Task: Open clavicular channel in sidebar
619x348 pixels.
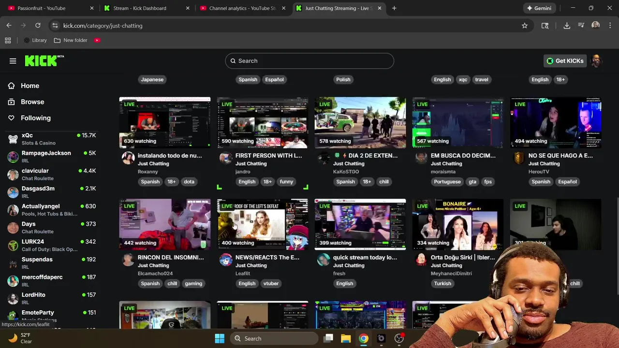Action: click(52, 174)
